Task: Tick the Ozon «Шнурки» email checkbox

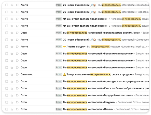Action: (7, 102)
